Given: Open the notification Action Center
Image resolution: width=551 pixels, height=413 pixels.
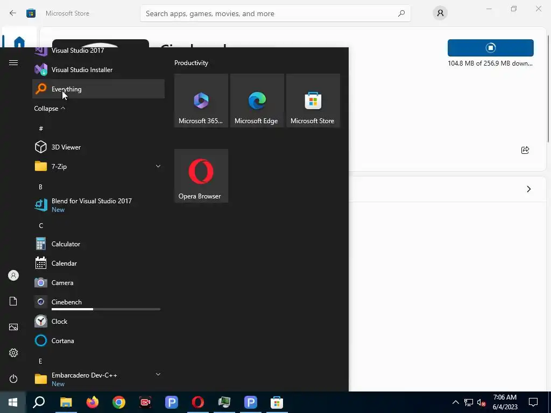Looking at the screenshot, I should click(533, 402).
